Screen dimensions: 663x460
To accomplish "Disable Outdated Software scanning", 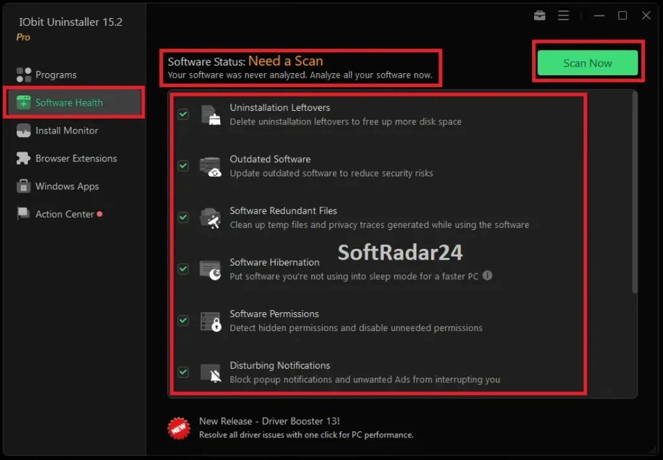I will pyautogui.click(x=183, y=166).
